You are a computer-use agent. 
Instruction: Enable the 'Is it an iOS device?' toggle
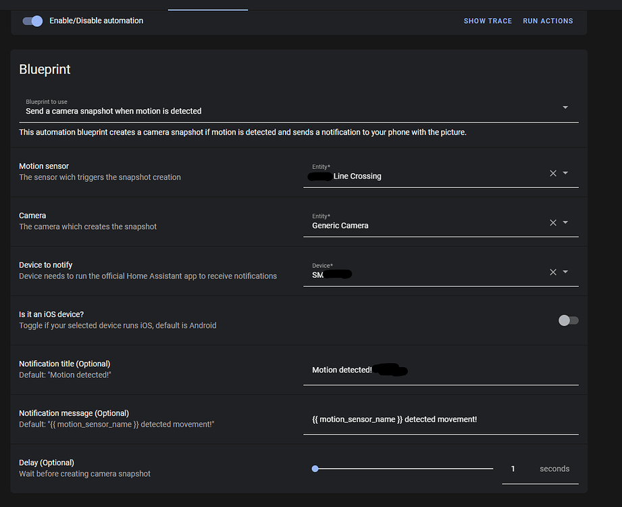568,320
